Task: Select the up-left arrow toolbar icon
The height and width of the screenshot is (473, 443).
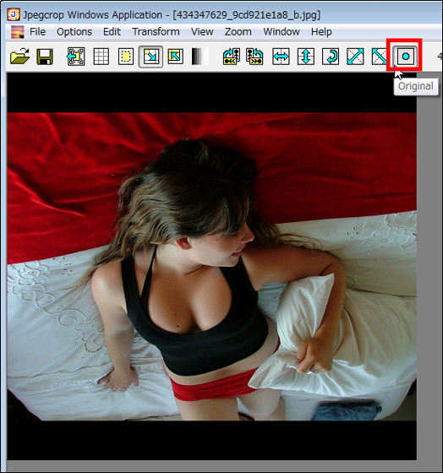Action: 176,57
